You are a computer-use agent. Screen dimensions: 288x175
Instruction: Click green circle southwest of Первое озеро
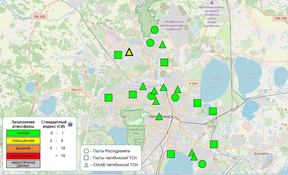click(x=175, y=98)
